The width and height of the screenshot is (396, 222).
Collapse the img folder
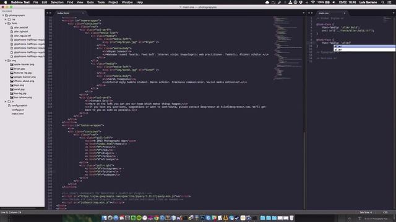tap(6, 60)
